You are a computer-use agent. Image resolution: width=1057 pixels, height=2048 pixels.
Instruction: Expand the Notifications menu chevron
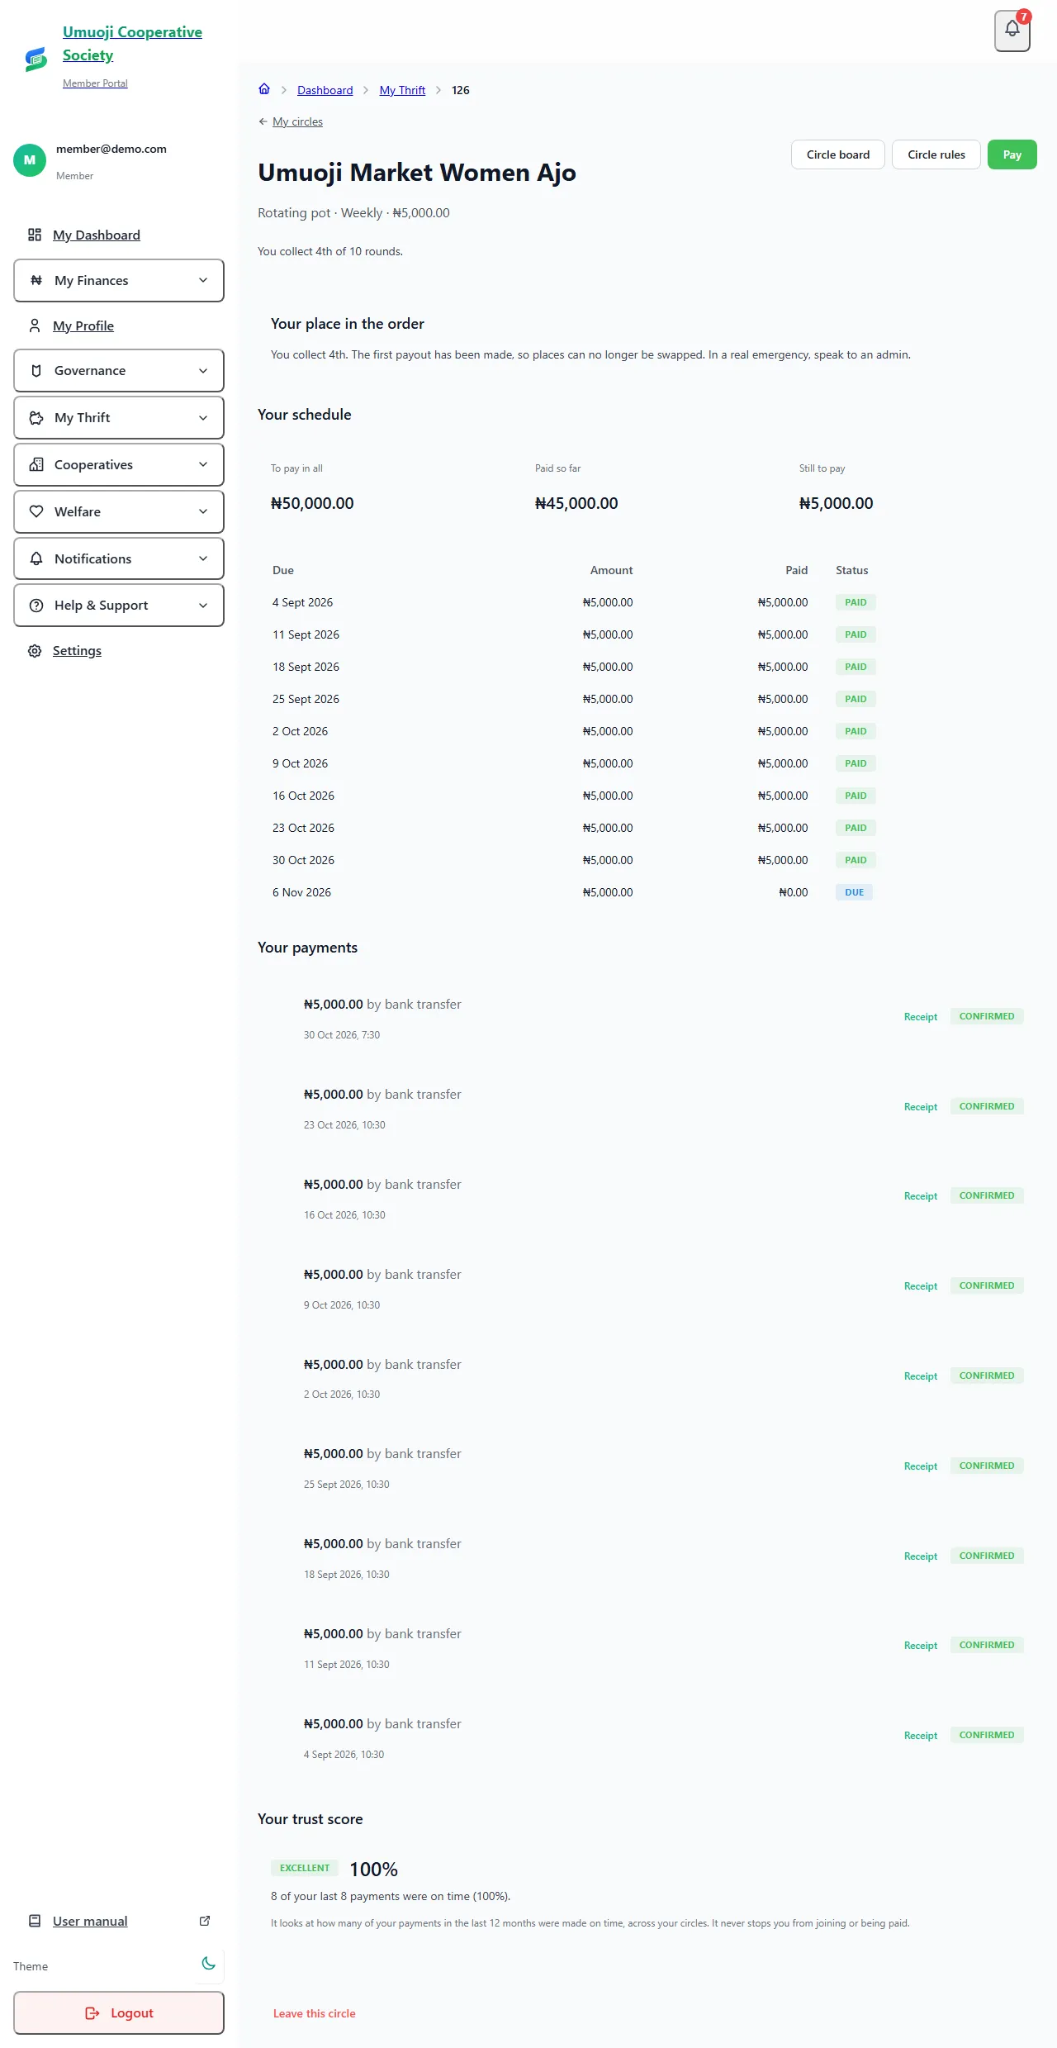pos(203,558)
